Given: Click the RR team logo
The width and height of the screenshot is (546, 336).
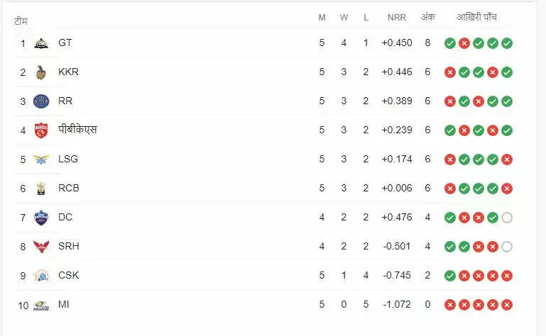Looking at the screenshot, I should click(41, 101).
